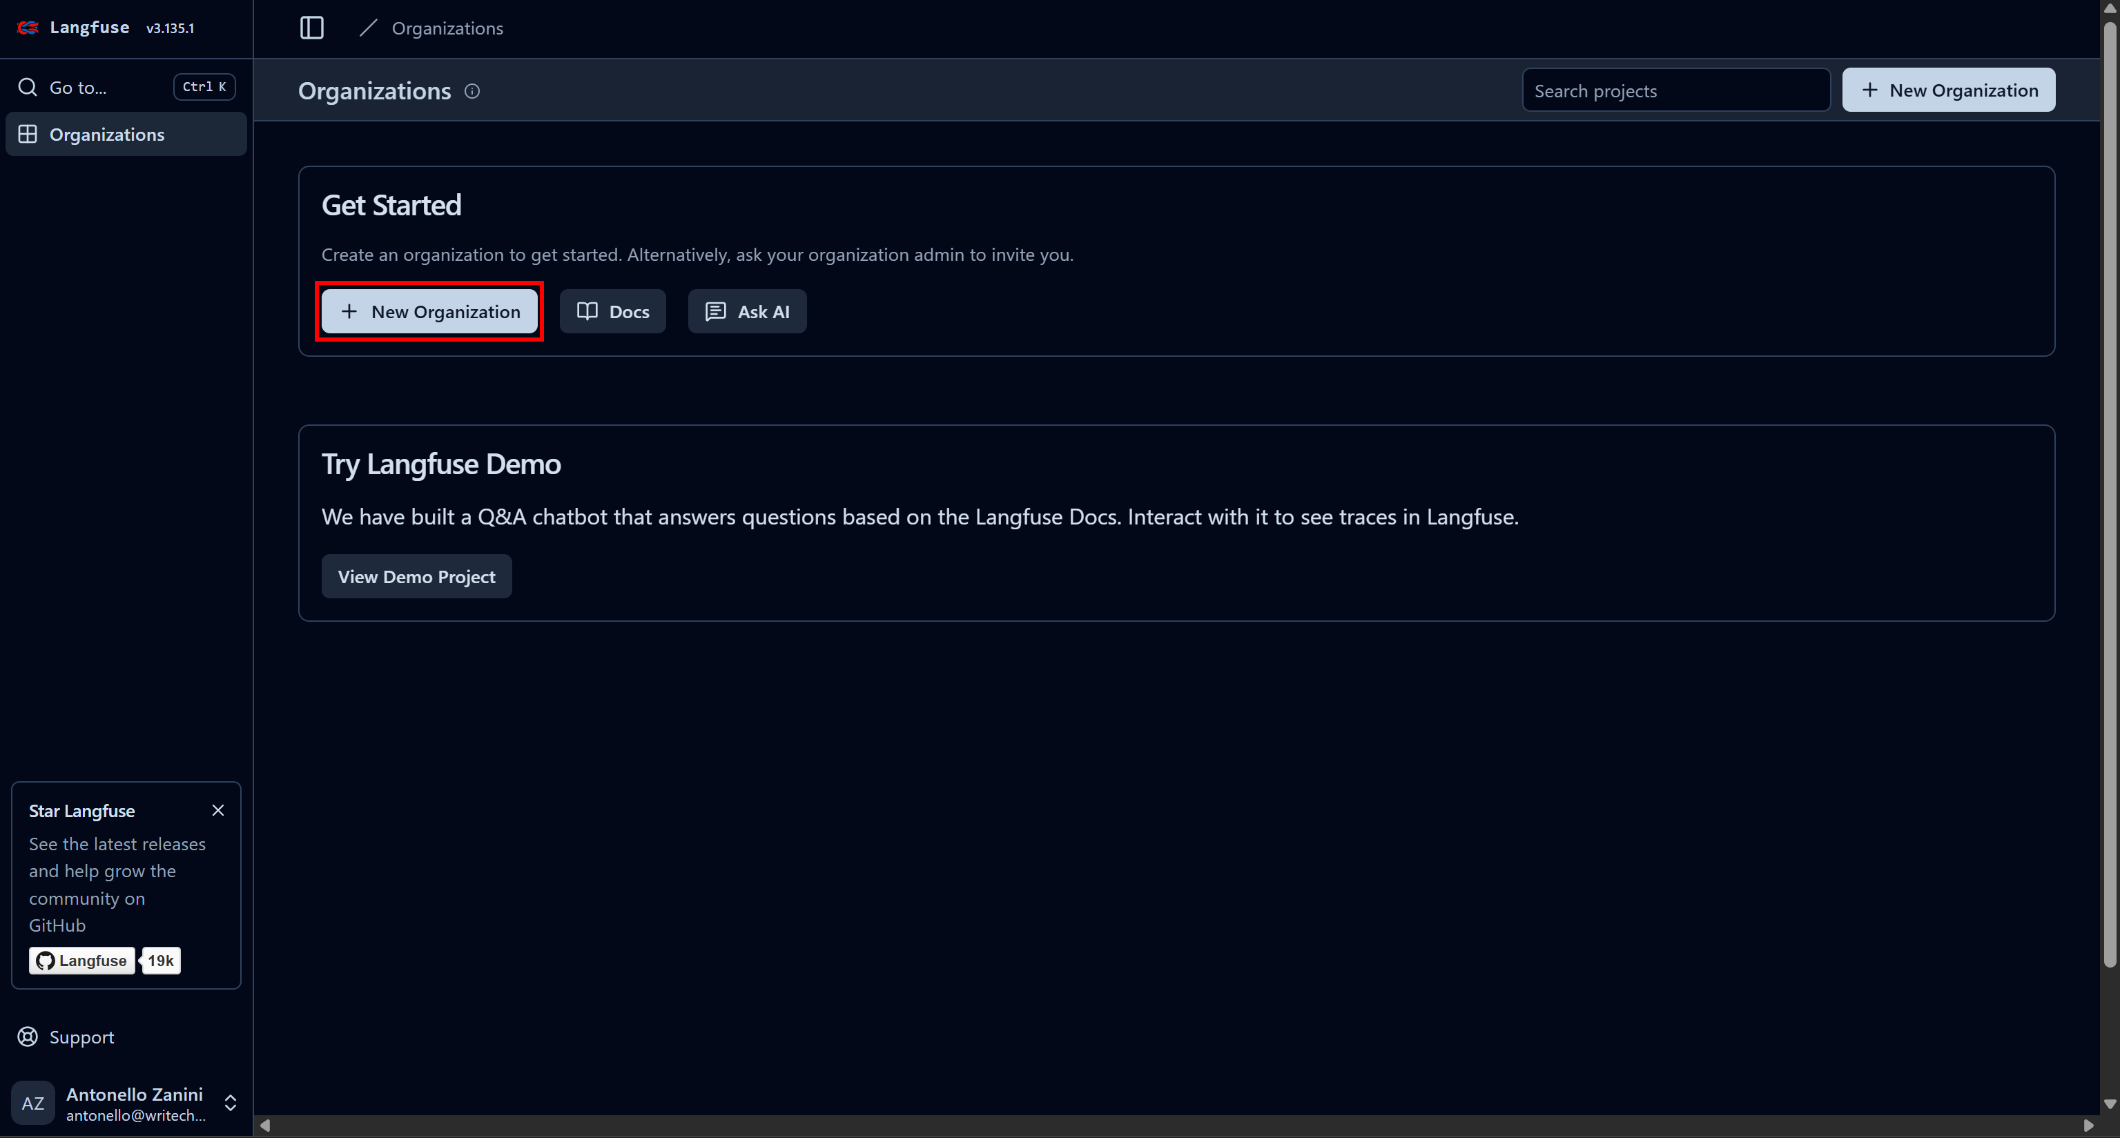Select Organizations in the left sidebar

click(107, 133)
